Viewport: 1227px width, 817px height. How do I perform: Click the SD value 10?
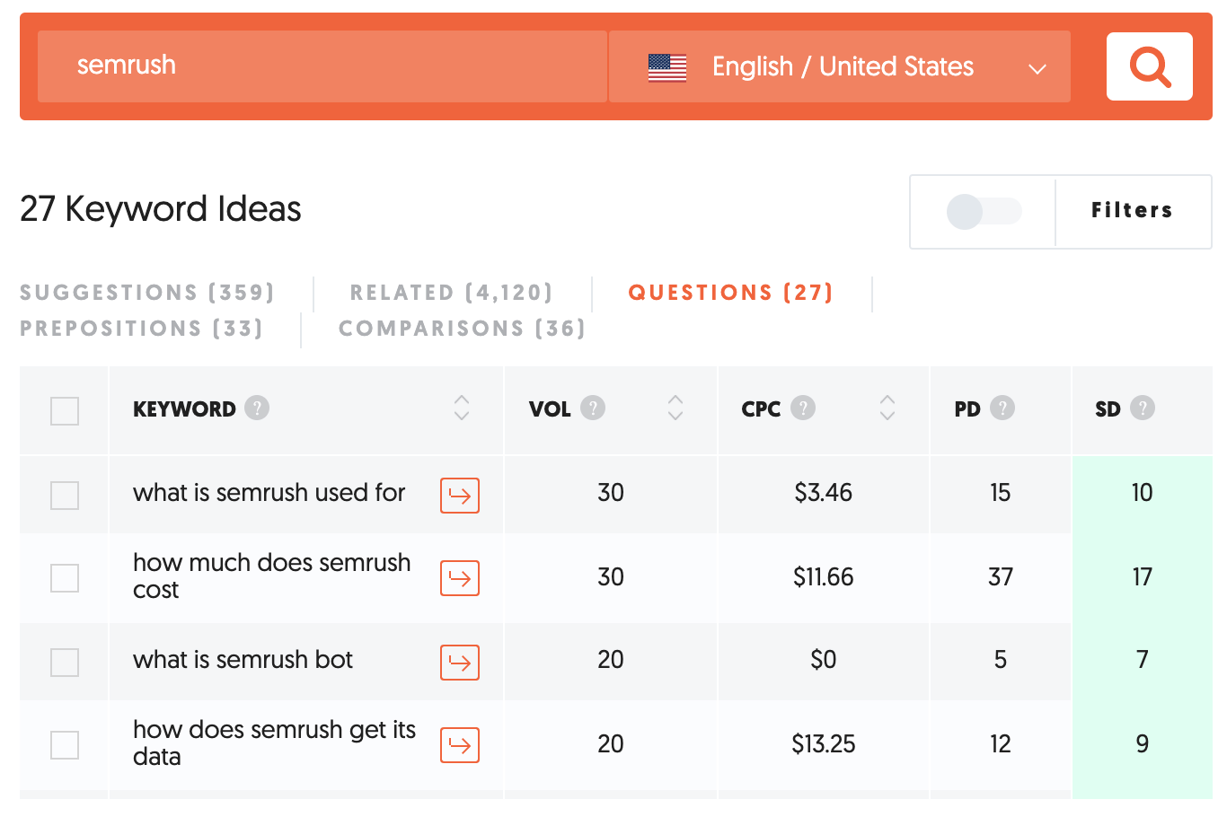pos(1143,493)
